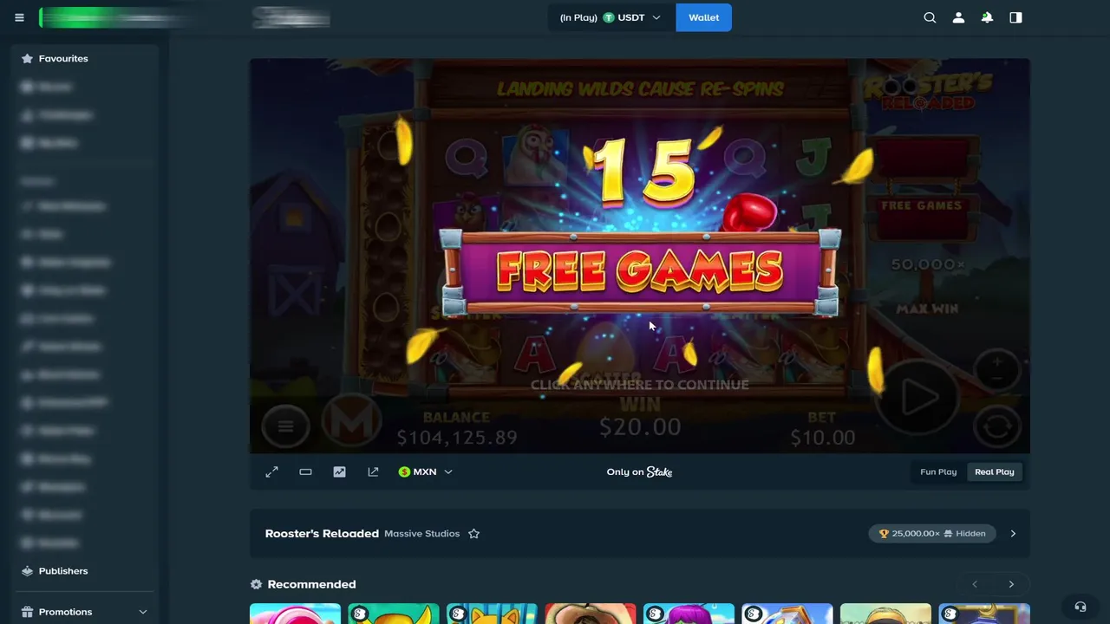Open Favourites in the sidebar
1110x624 pixels.
click(84, 58)
